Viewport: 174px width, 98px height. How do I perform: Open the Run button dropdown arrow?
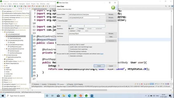[x=23, y=6]
